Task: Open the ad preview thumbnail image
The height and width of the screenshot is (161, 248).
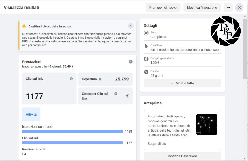Action: [206, 125]
